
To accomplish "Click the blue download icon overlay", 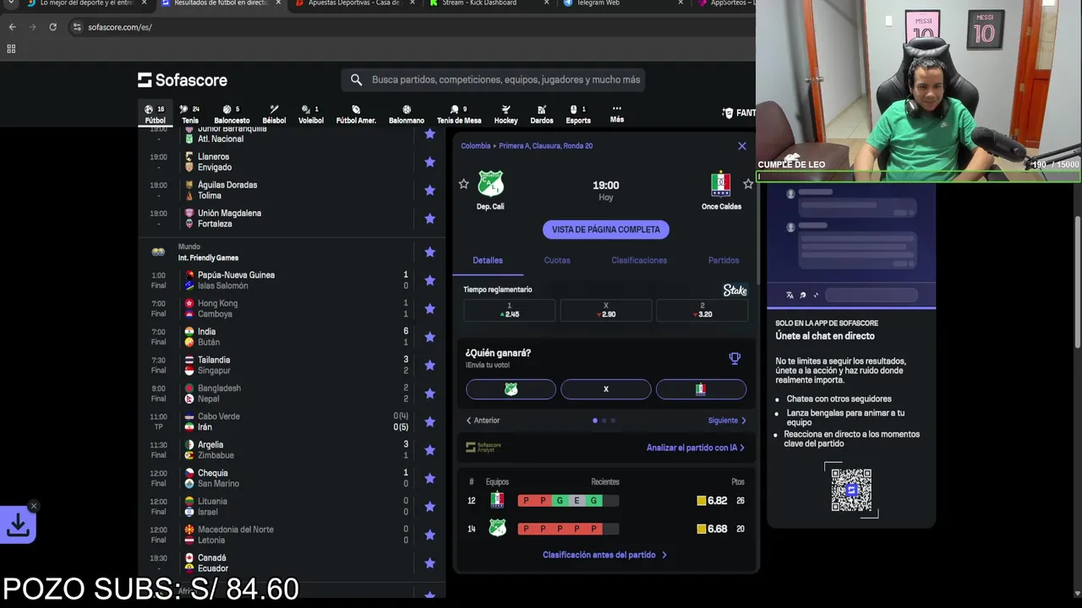I will (x=18, y=525).
